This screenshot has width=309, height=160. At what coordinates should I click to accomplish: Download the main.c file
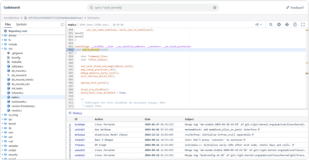coord(295,24)
